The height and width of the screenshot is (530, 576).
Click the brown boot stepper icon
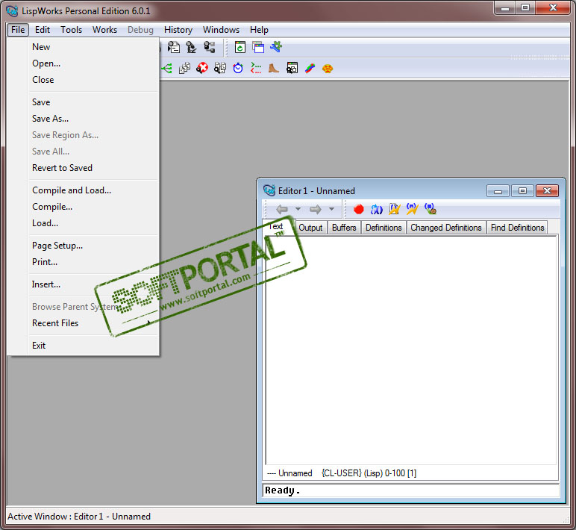[x=274, y=69]
